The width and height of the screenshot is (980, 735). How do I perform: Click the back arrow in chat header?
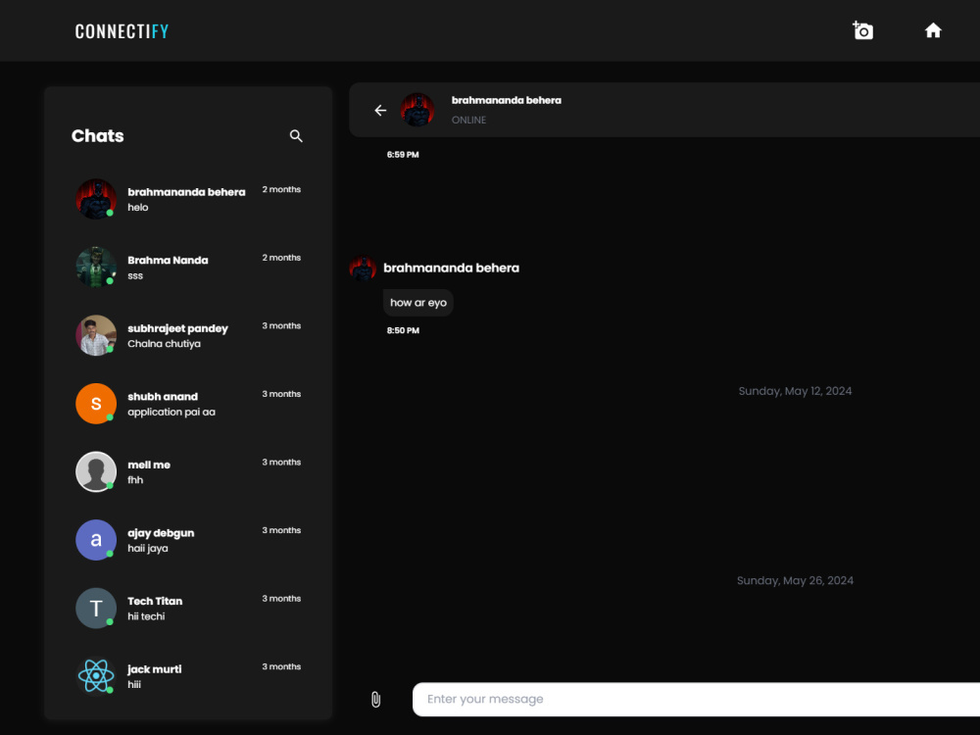(380, 110)
